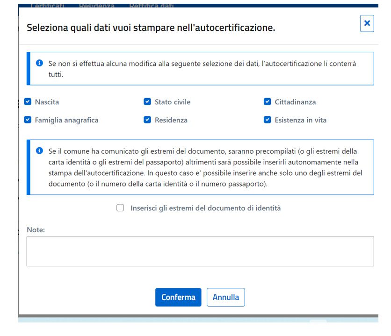
Task: Uncheck the Famiglia anagrafica checkbox
Action: tap(28, 120)
